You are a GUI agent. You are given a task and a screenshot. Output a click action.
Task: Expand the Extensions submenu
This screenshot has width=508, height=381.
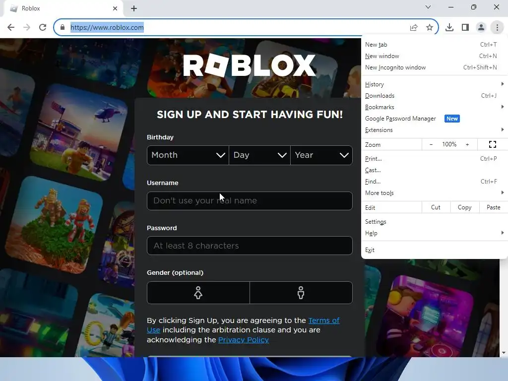434,130
